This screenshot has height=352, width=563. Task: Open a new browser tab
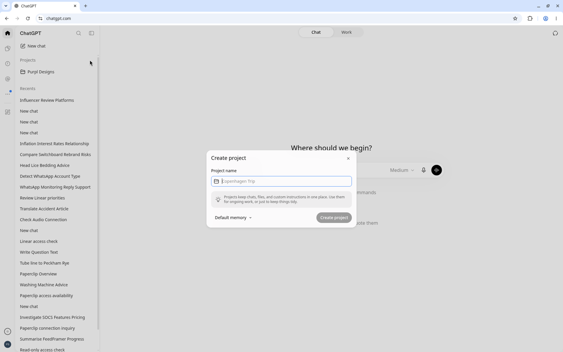(86, 6)
